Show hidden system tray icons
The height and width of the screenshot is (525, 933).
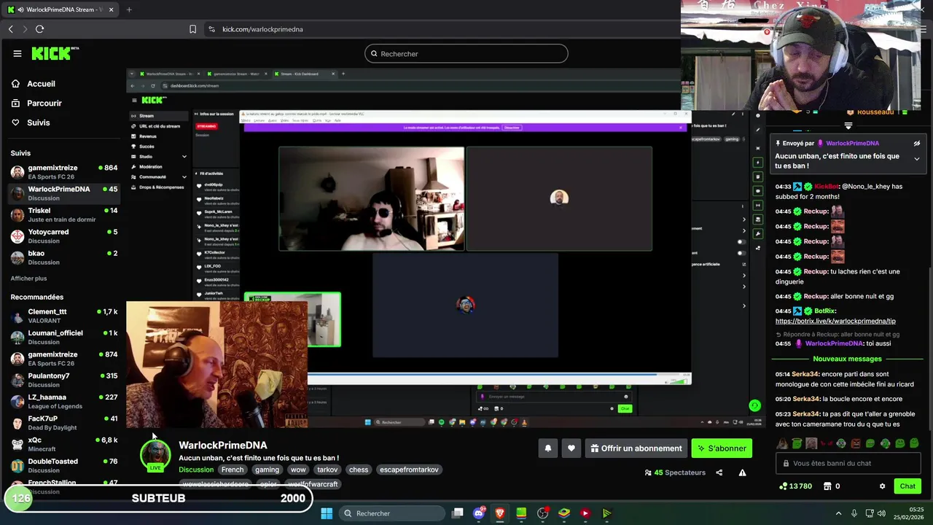838,513
